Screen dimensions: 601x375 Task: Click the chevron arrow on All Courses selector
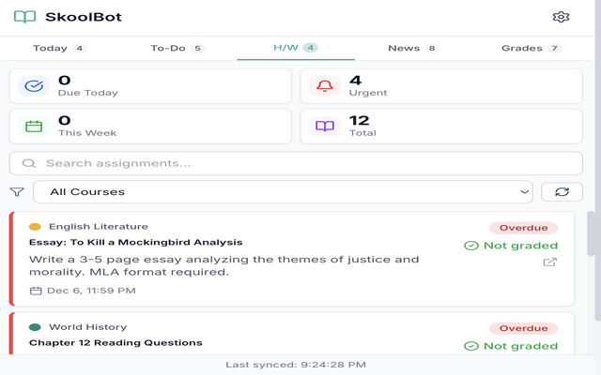pyautogui.click(x=524, y=191)
